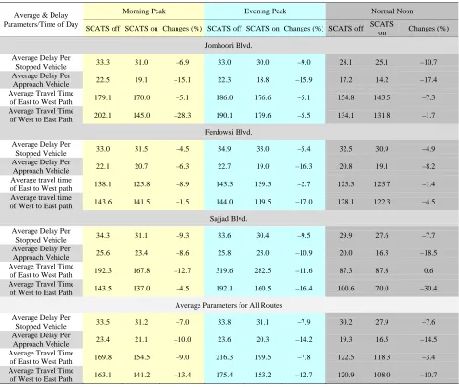Click the value "202.1" in Jomhoori rows
This screenshot has width=459, height=387.
[x=103, y=115]
